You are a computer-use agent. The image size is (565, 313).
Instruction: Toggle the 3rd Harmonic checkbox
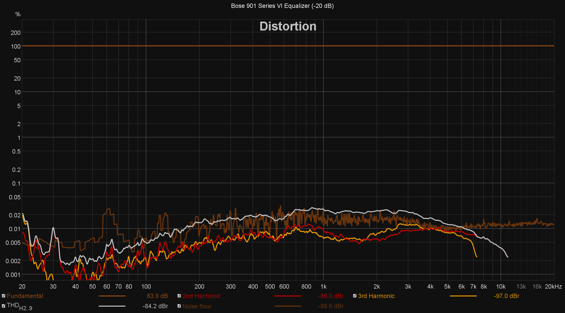pos(355,296)
